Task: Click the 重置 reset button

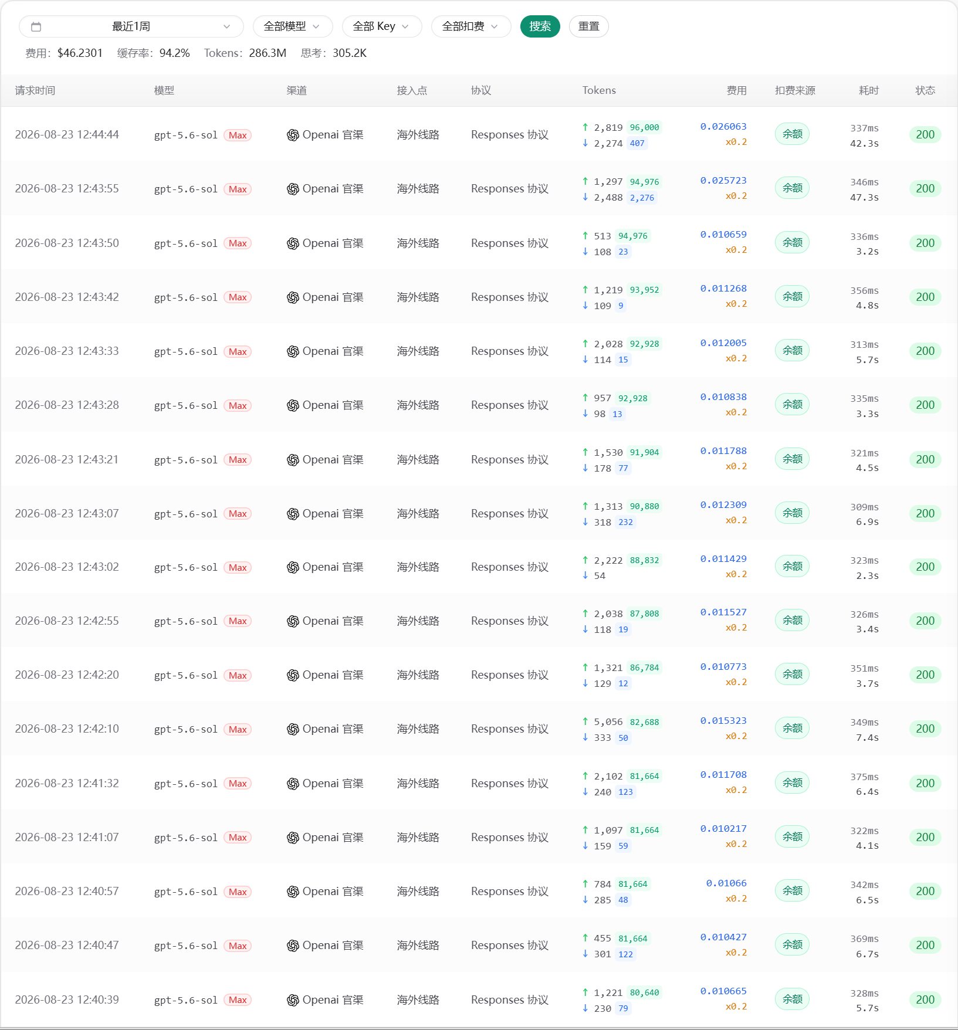Action: tap(589, 26)
